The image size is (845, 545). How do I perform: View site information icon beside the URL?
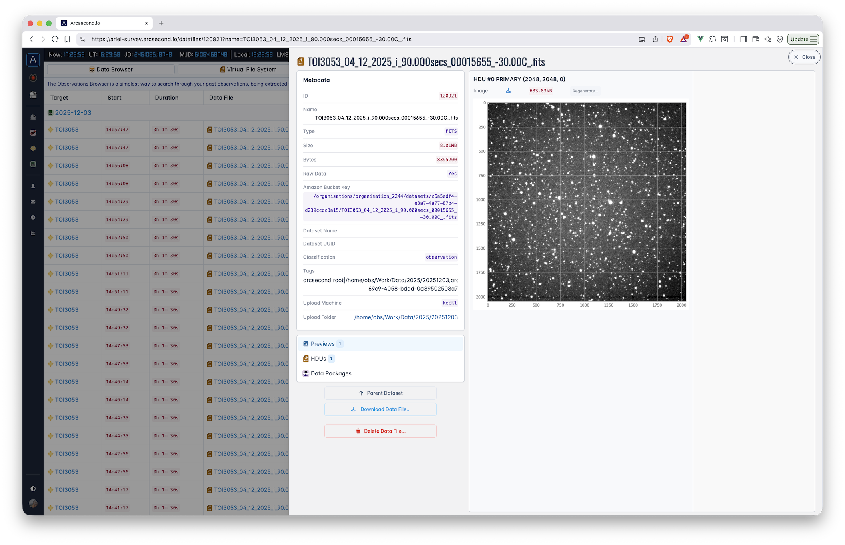[83, 39]
